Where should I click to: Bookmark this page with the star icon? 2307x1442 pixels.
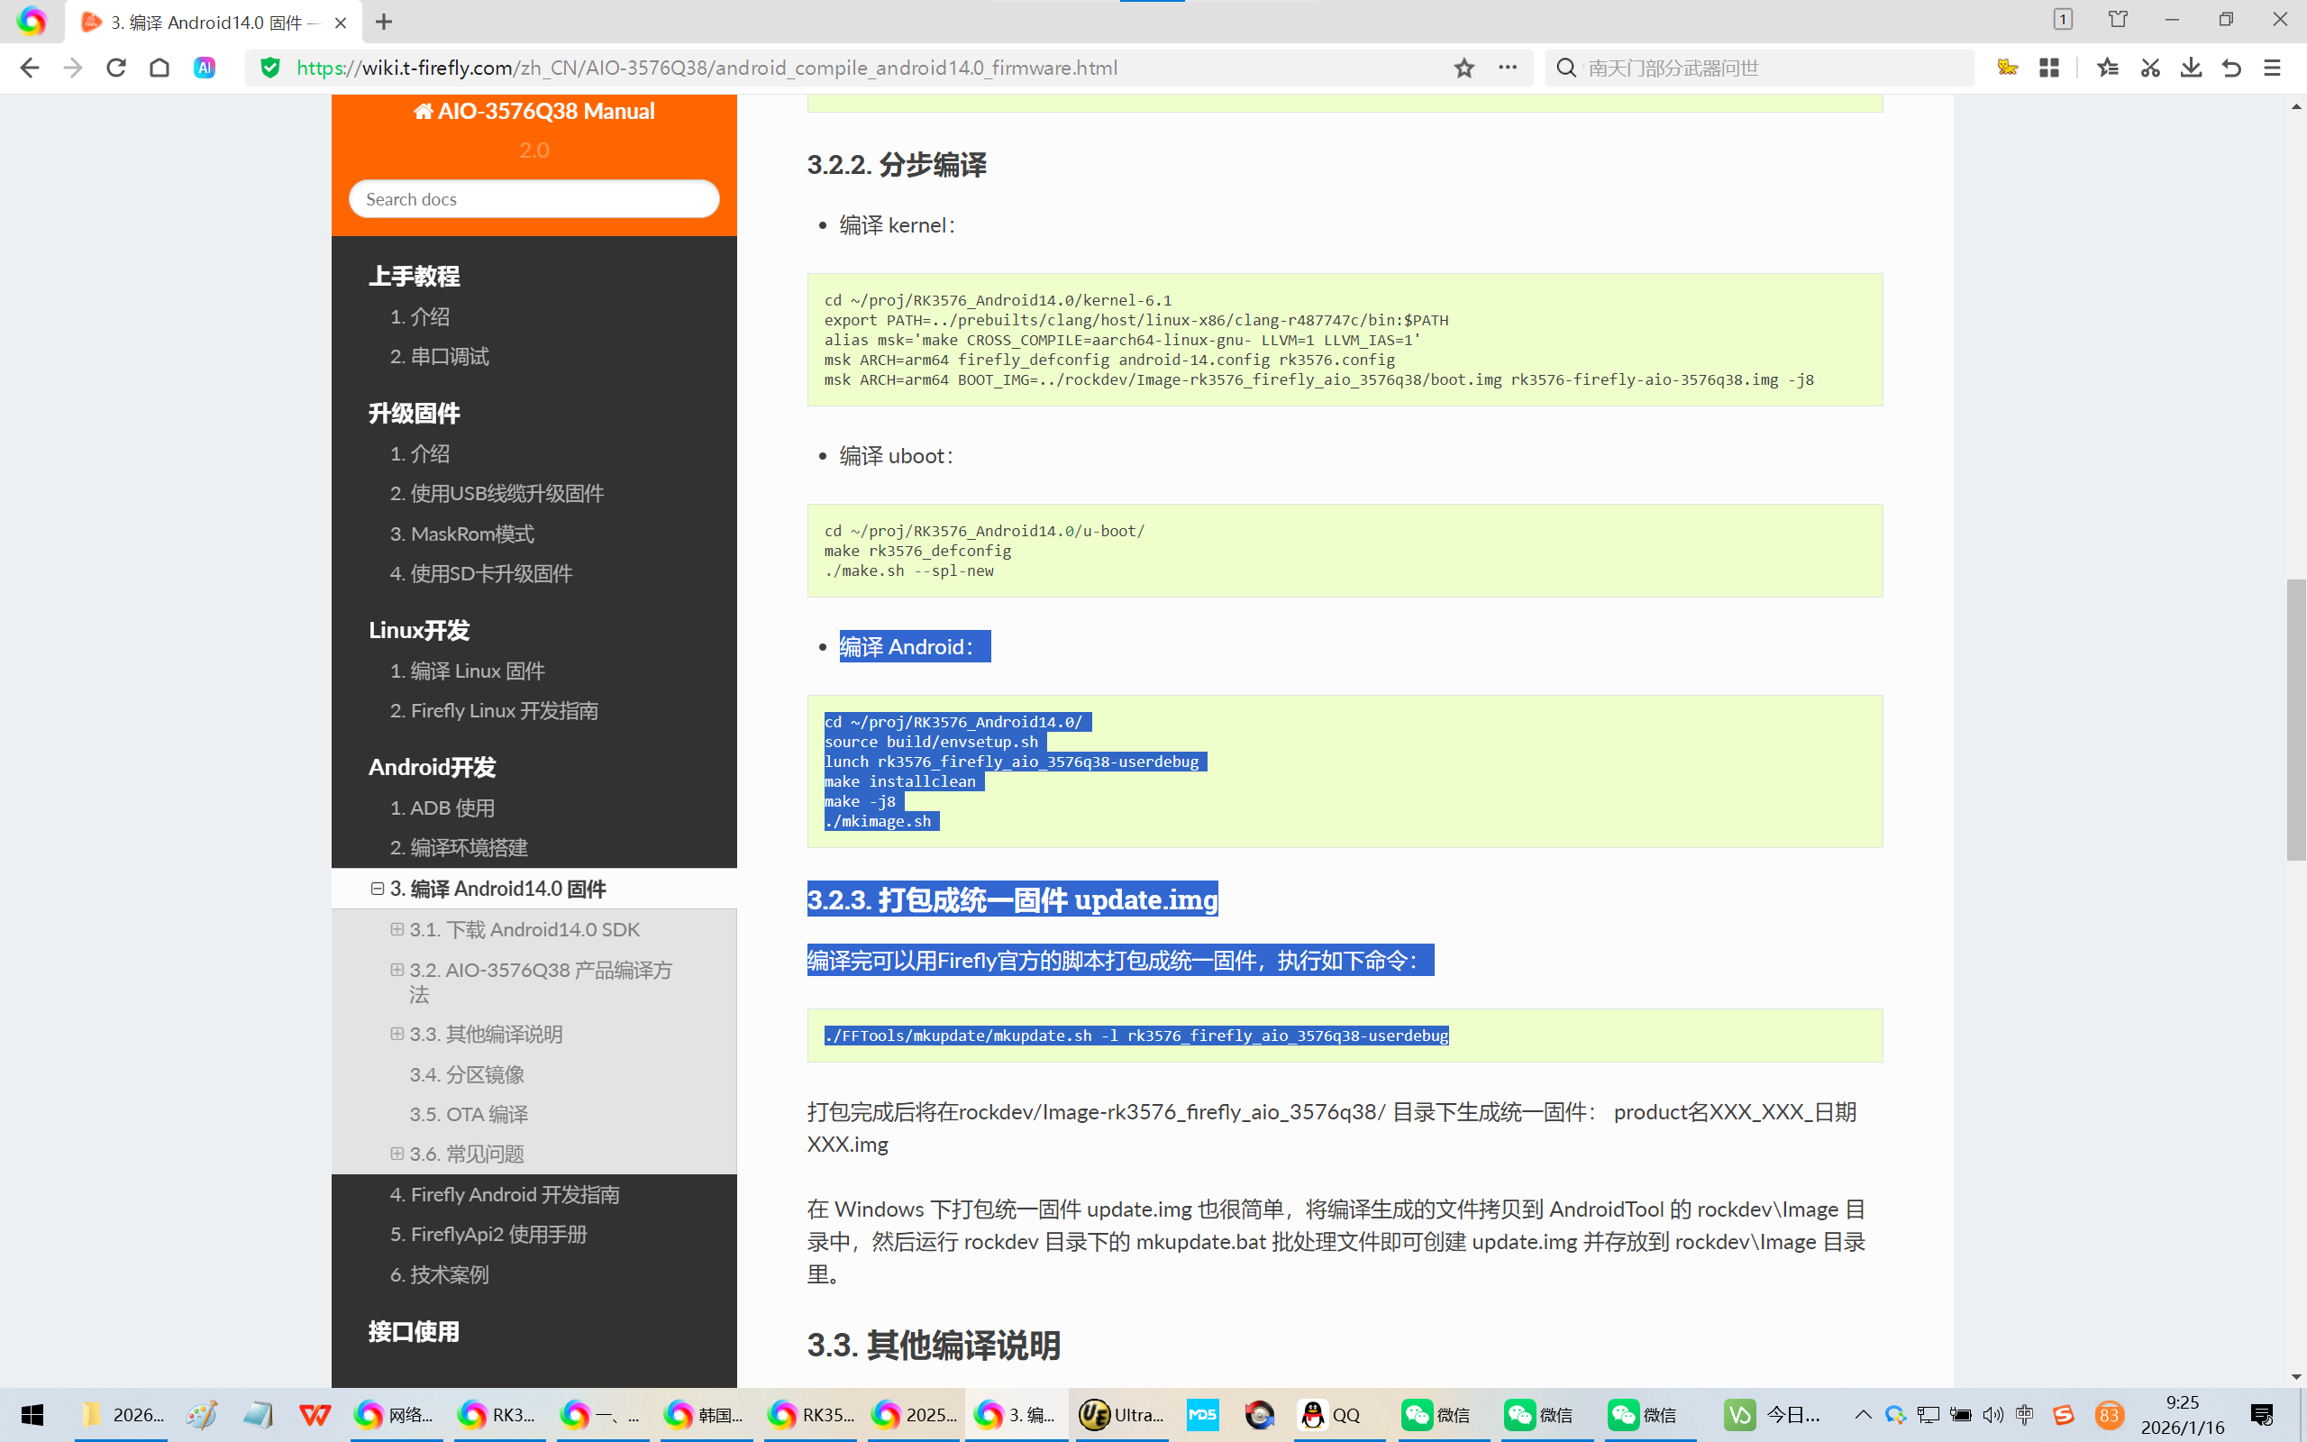click(1464, 68)
